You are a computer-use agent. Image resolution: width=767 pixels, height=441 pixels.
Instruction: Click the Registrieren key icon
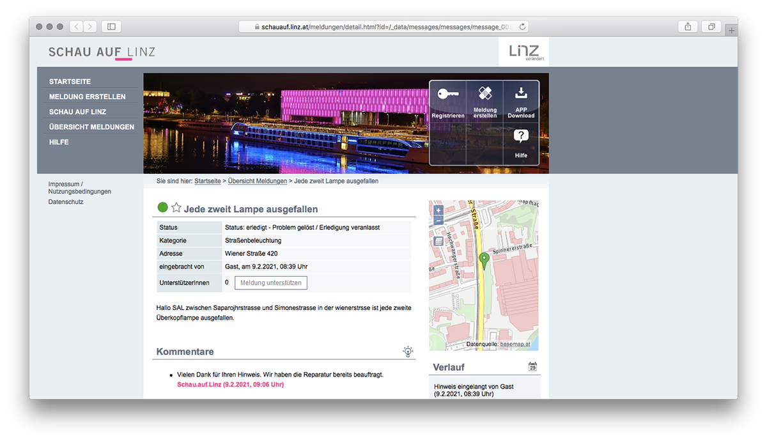pos(447,95)
